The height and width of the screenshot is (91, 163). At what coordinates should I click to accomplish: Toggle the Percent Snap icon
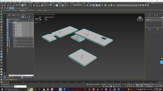pos(65,5)
